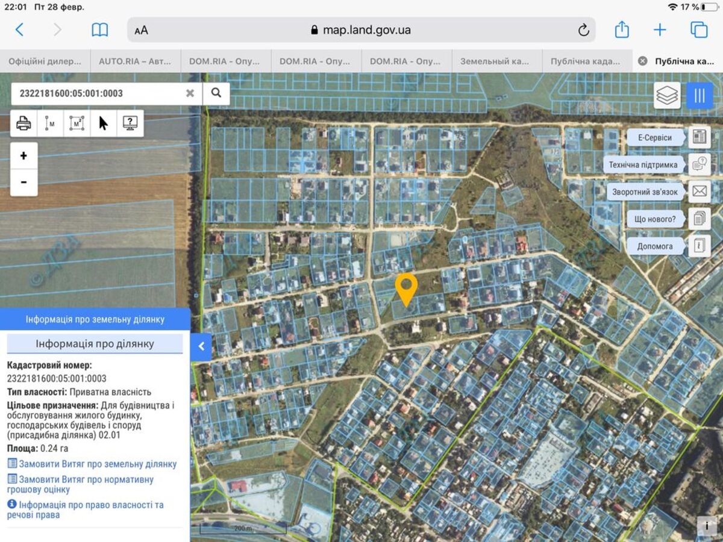The image size is (723, 542).
Task: Zoom out on the map
Action: pyautogui.click(x=23, y=182)
